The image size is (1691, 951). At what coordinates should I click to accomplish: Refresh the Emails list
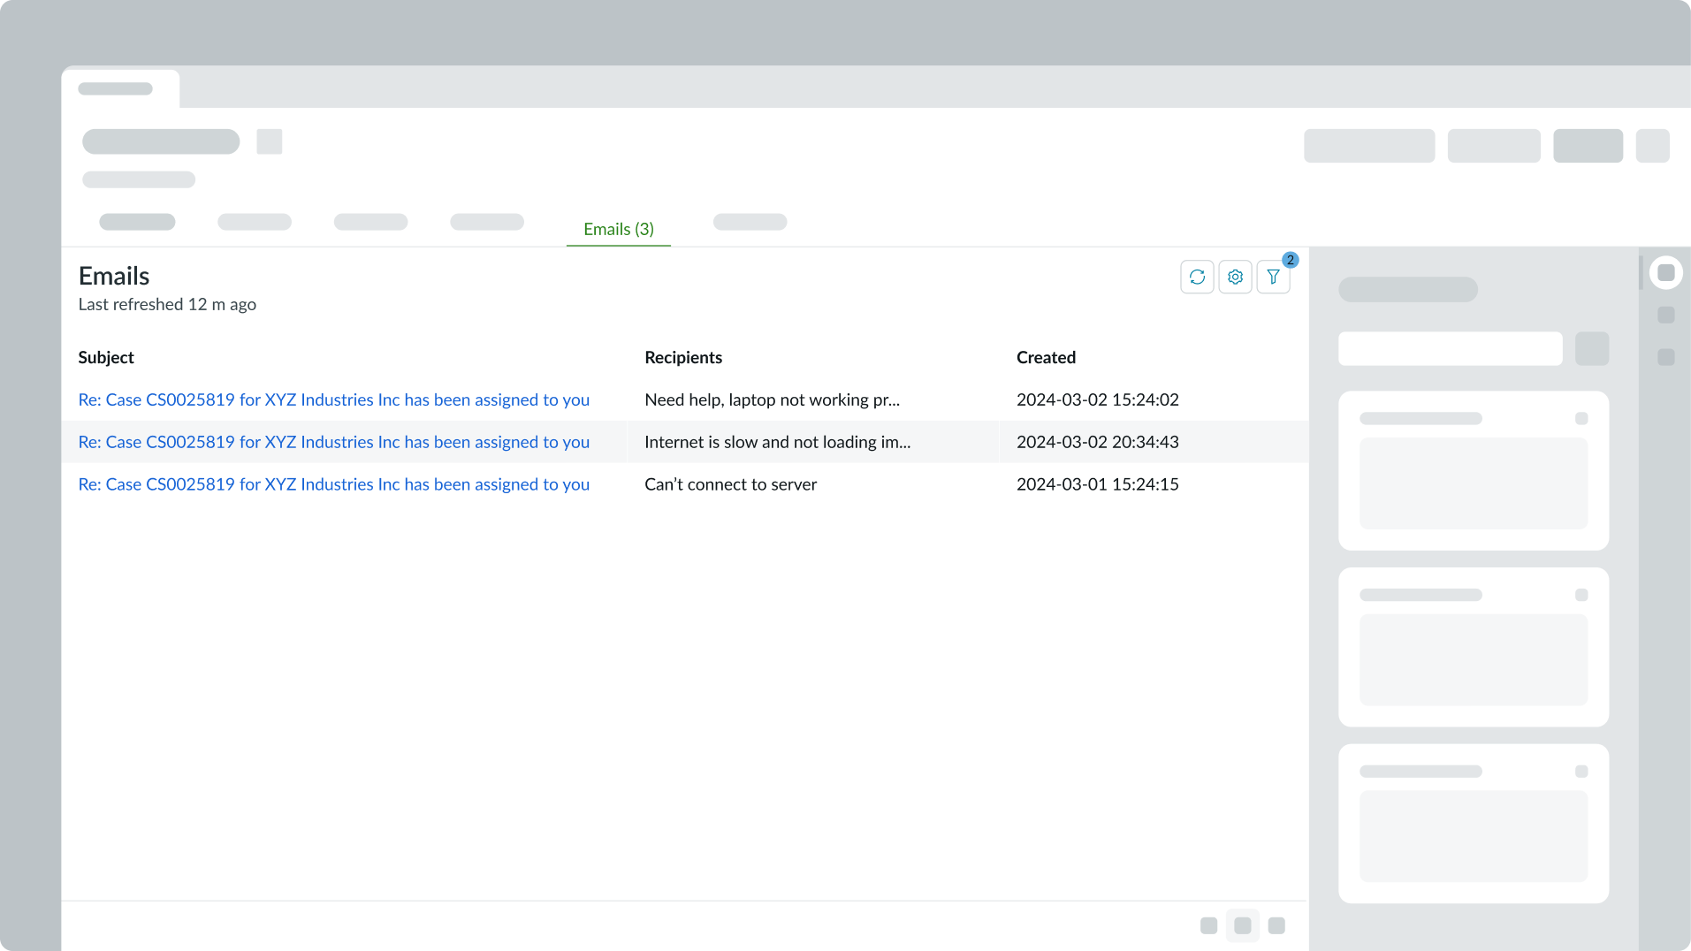coord(1197,277)
